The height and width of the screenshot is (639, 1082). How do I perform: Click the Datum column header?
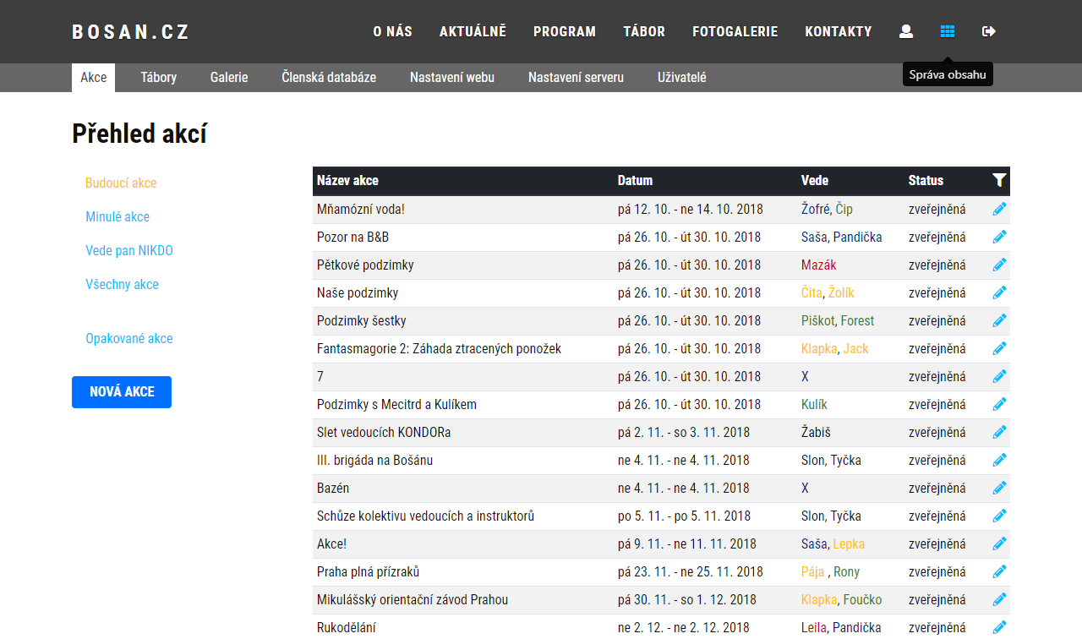[635, 180]
